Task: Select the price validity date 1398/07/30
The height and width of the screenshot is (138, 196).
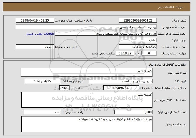Action: tap(121, 88)
